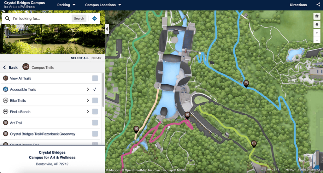Image resolution: width=323 pixels, height=173 pixels.
Task: Click trail marker on the green trail
Action: [254, 144]
